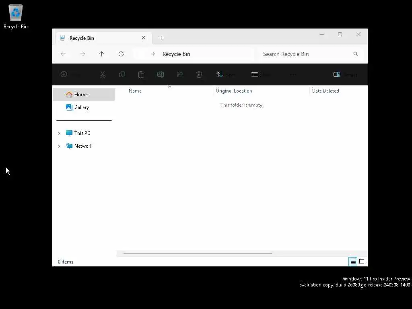The height and width of the screenshot is (309, 412).
Task: Select Home in the navigation pane
Action: pyautogui.click(x=84, y=95)
